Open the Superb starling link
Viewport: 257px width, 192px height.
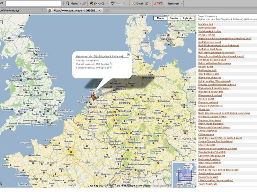tap(206, 166)
